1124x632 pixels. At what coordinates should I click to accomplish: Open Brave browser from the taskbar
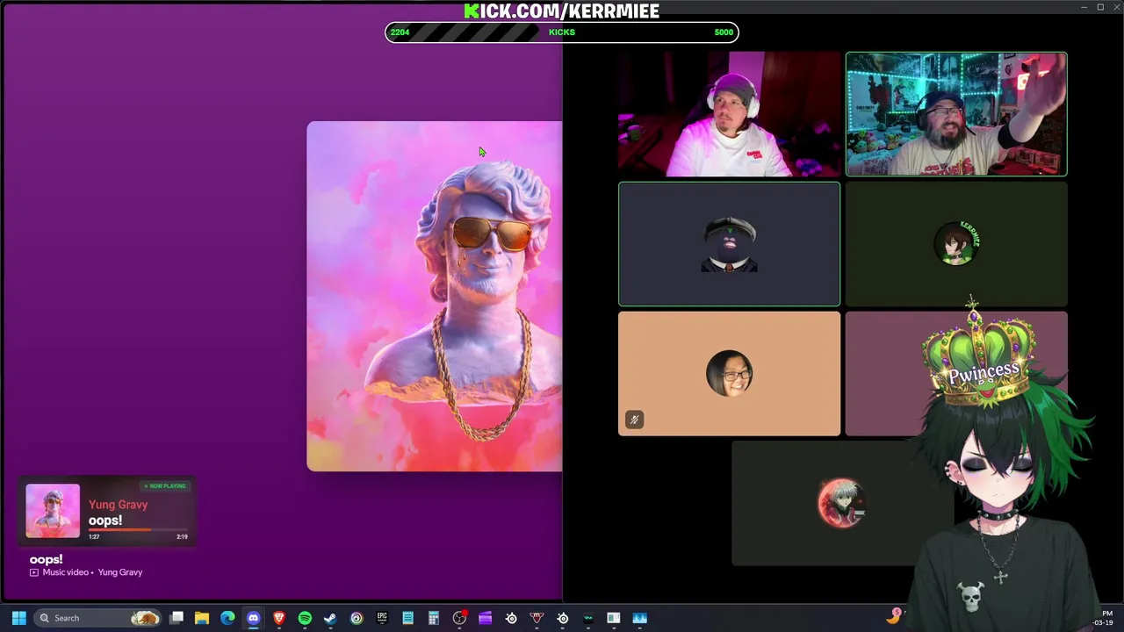click(279, 618)
